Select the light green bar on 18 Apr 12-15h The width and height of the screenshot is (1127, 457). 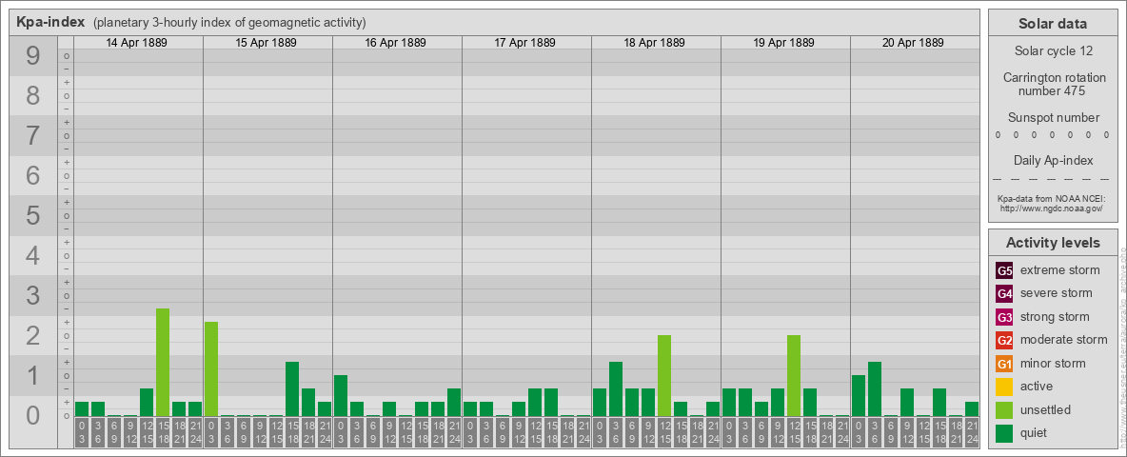click(664, 376)
